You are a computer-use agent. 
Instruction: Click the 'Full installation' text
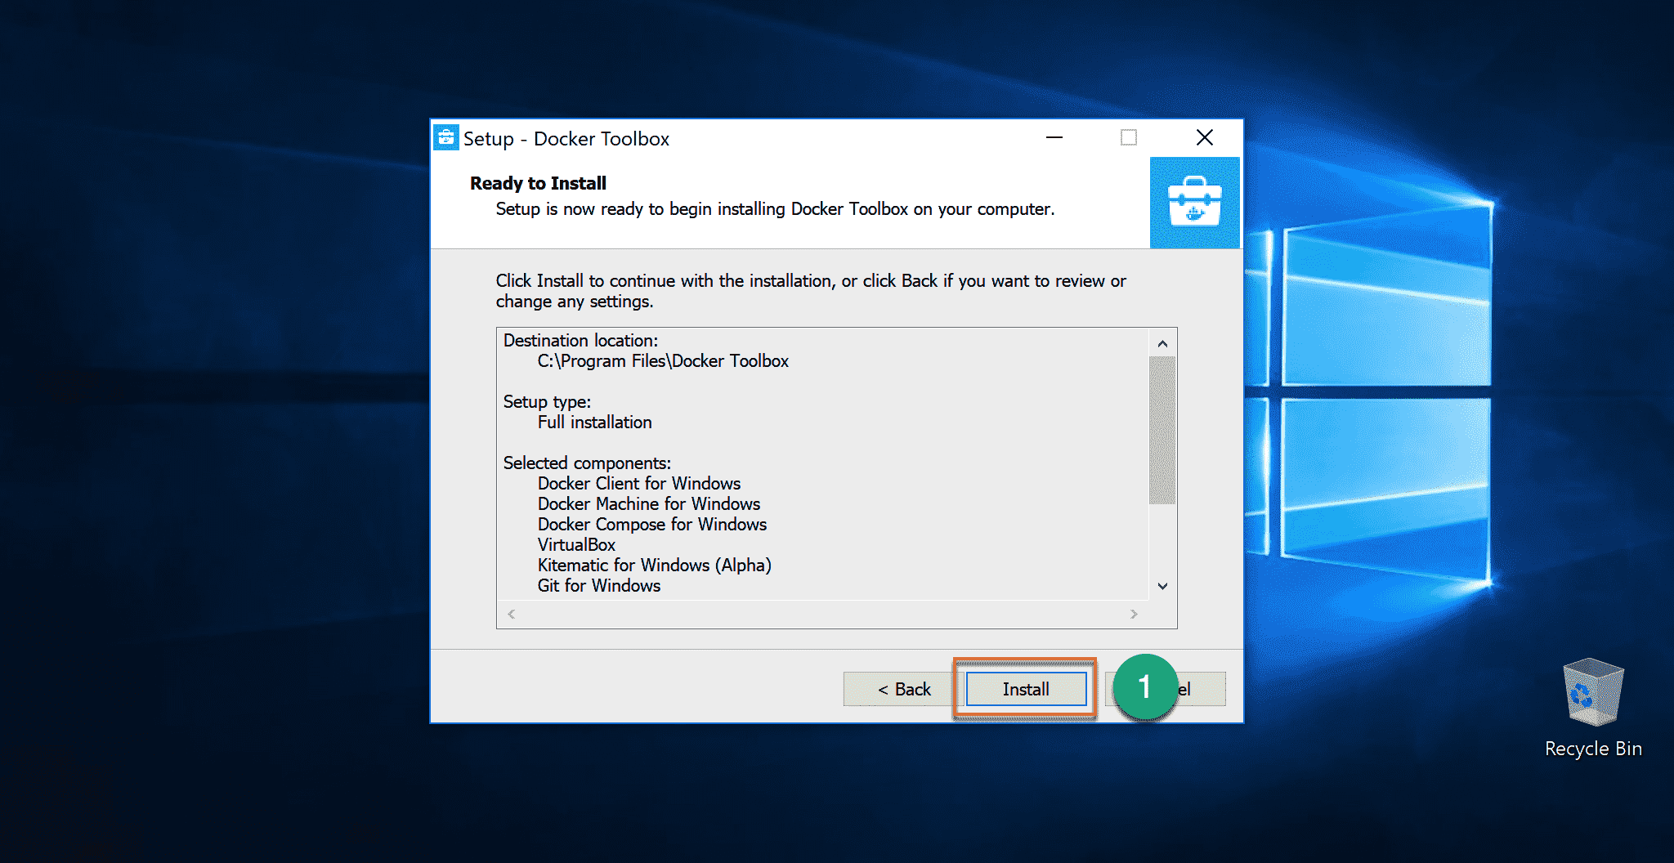click(595, 423)
